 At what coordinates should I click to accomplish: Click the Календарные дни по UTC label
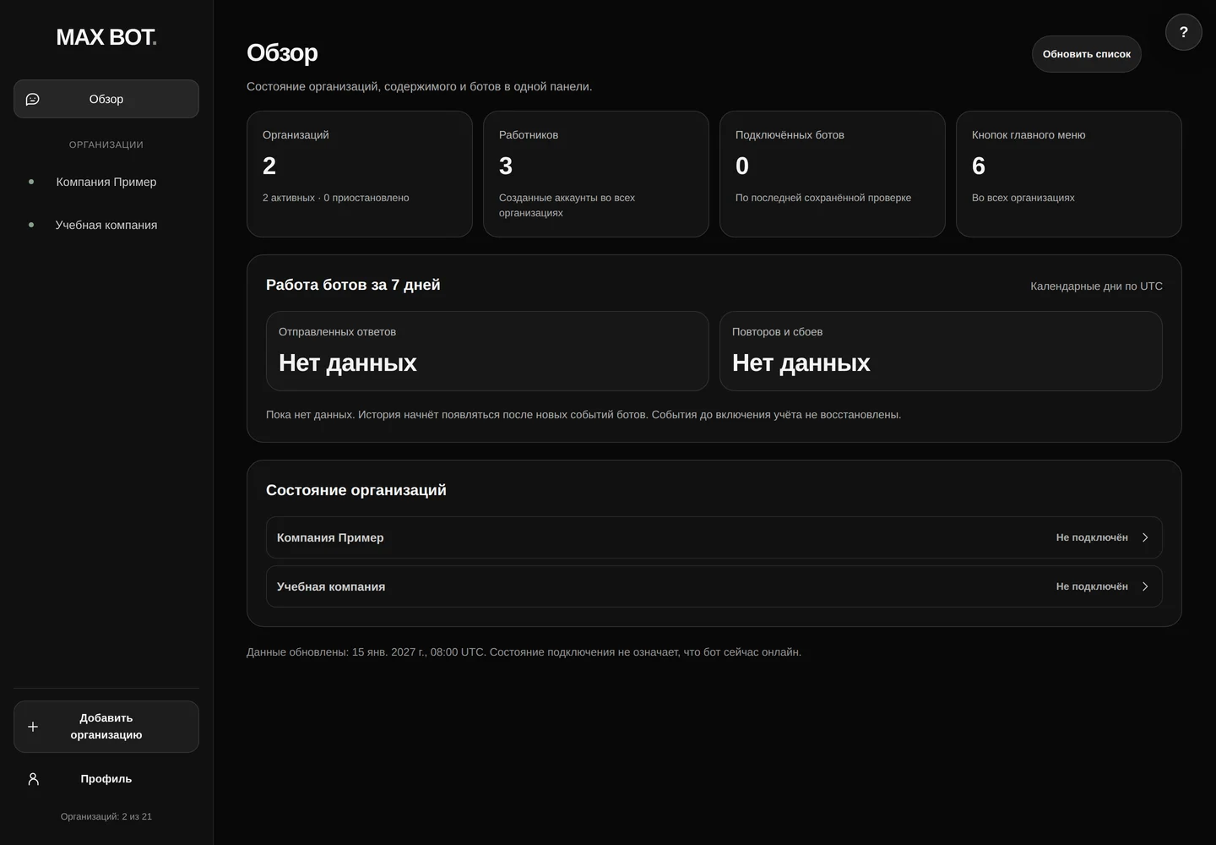(x=1096, y=286)
